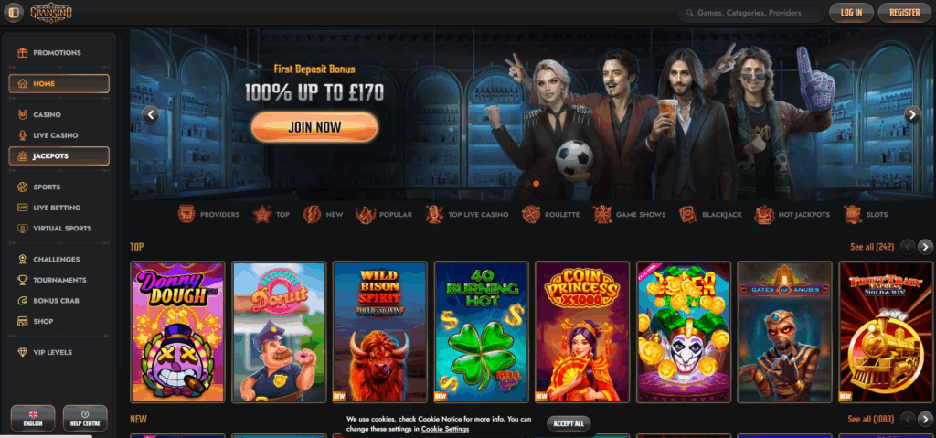This screenshot has height=438, width=936.
Task: Select the first banner carousel dot
Action: coord(526,184)
